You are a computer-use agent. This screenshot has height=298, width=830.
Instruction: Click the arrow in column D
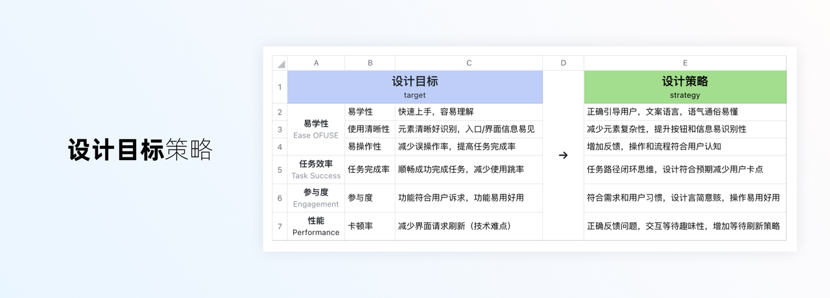tap(563, 155)
